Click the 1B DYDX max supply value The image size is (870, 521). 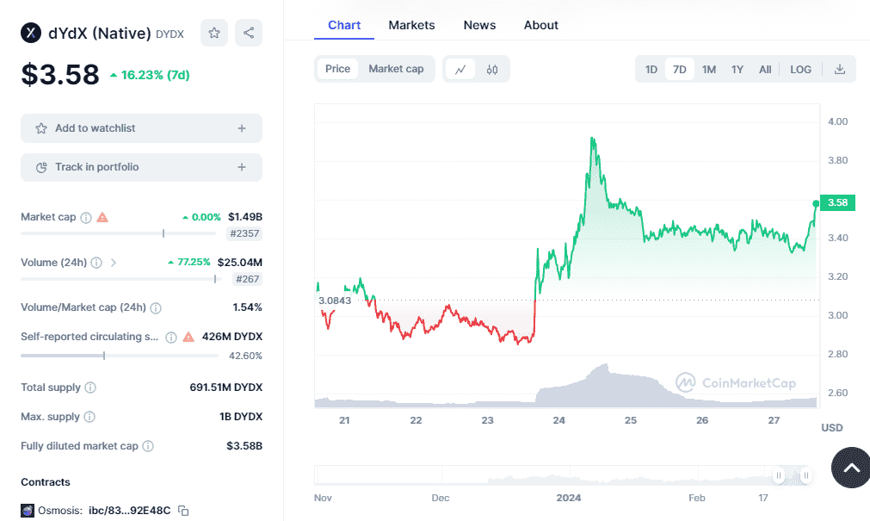tap(241, 417)
